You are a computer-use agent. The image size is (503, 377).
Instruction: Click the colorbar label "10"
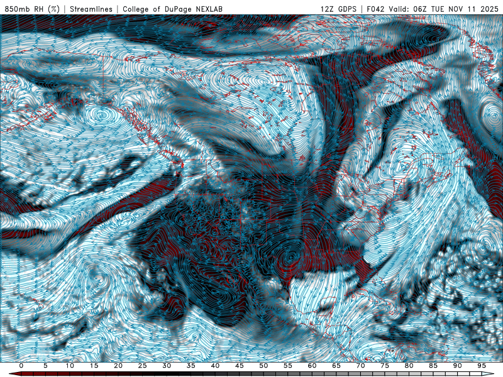(x=70, y=366)
